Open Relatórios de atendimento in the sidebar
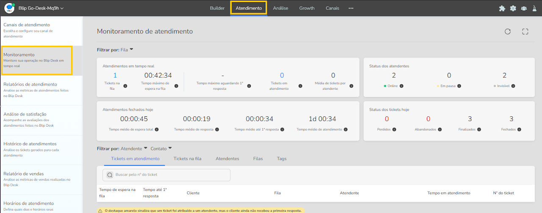 click(41, 90)
